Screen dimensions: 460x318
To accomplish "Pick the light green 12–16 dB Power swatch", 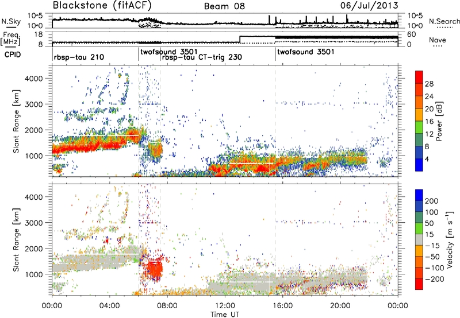I will 419,127.
